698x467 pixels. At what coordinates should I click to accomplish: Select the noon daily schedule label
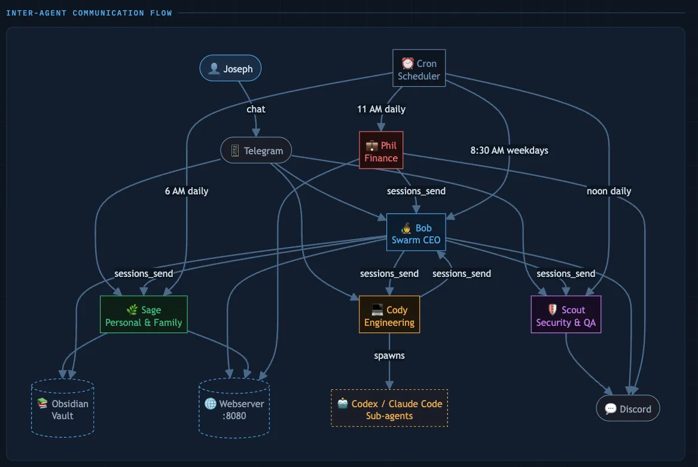pyautogui.click(x=609, y=191)
